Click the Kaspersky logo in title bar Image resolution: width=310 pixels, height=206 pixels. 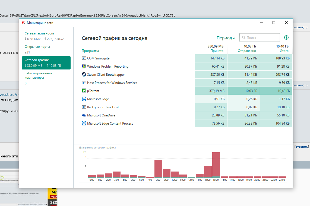pyautogui.click(x=24, y=23)
